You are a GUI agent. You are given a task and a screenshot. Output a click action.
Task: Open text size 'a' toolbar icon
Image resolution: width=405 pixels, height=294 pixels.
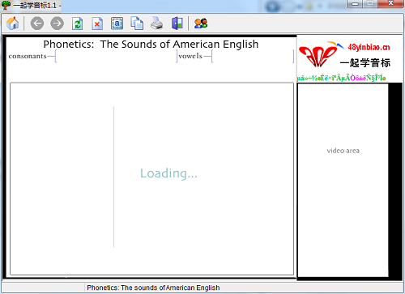[x=117, y=23]
